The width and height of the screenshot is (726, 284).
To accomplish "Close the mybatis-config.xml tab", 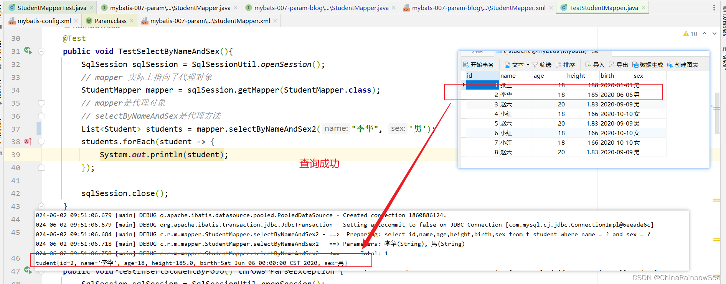I will (x=76, y=21).
